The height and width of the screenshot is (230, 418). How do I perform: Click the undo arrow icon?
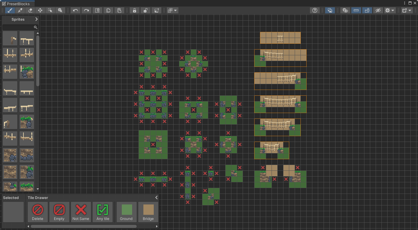pyautogui.click(x=76, y=10)
